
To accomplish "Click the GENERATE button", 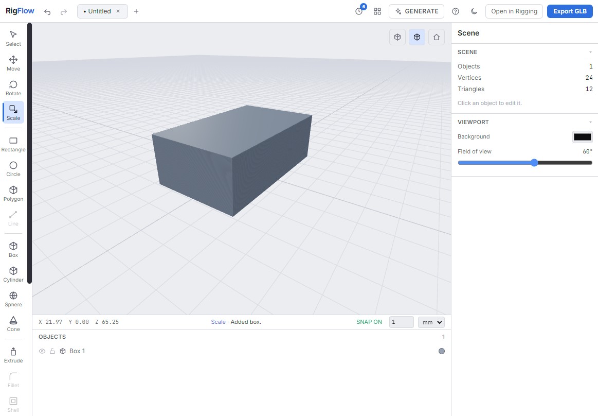I will pyautogui.click(x=416, y=11).
